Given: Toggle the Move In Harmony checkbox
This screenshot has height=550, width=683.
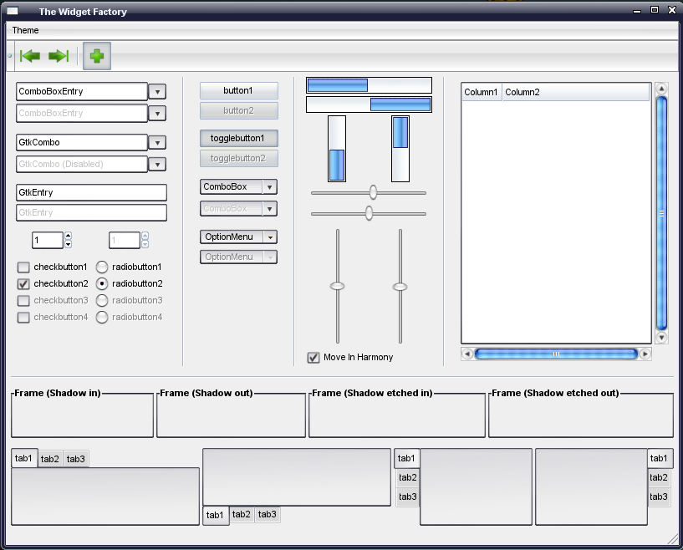Looking at the screenshot, I should click(x=313, y=358).
